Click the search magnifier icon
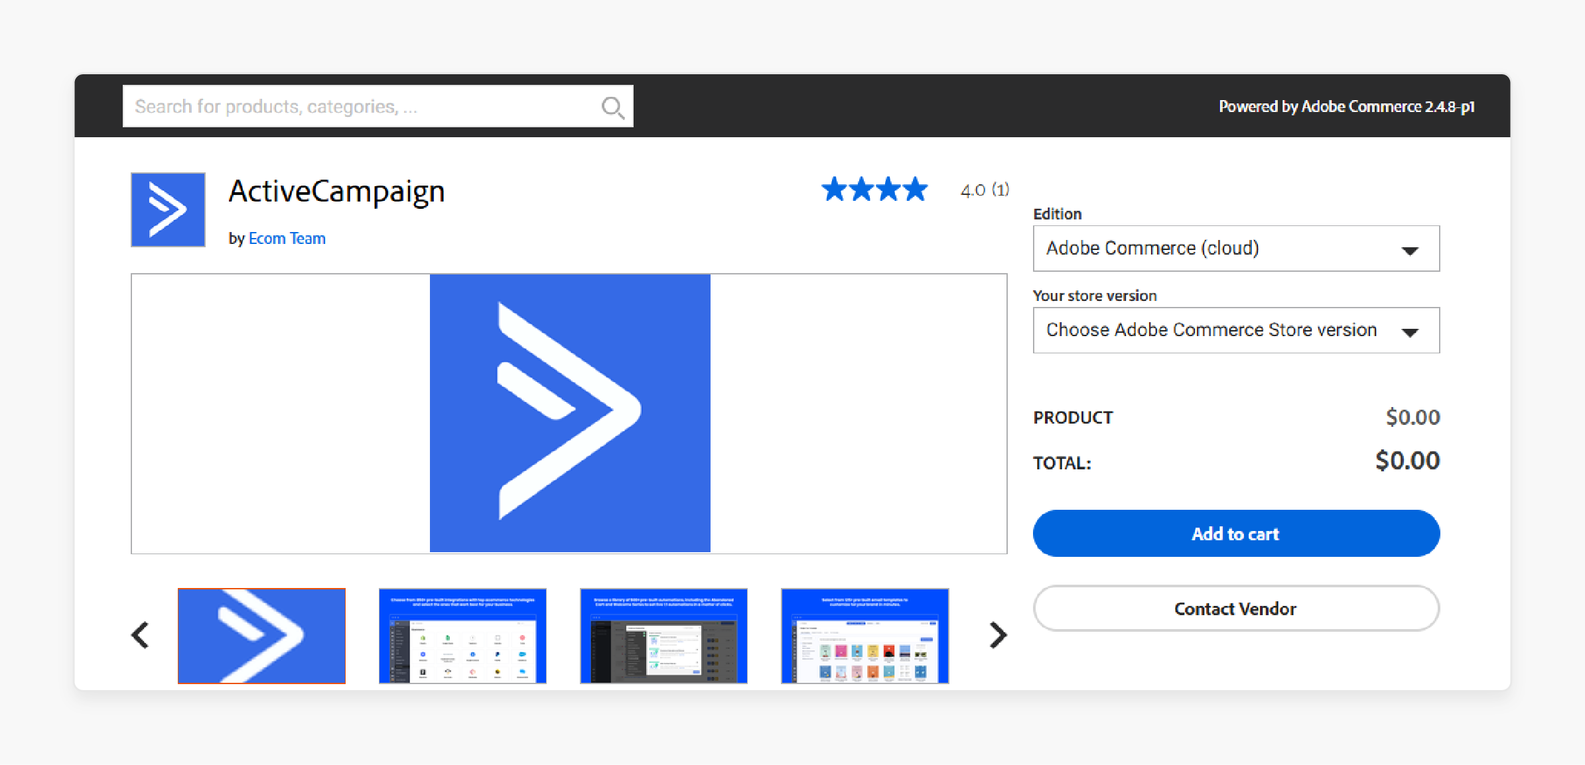Screen dimensions: 1585x765 pos(612,107)
